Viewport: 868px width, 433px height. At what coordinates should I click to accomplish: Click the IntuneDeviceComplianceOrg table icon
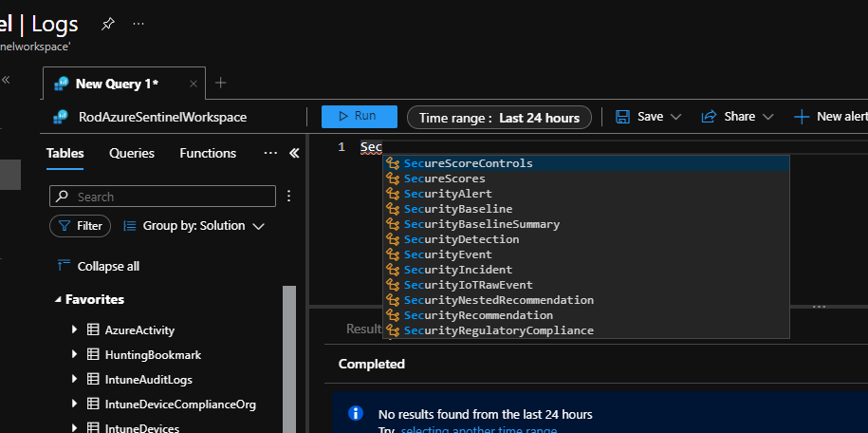(92, 405)
